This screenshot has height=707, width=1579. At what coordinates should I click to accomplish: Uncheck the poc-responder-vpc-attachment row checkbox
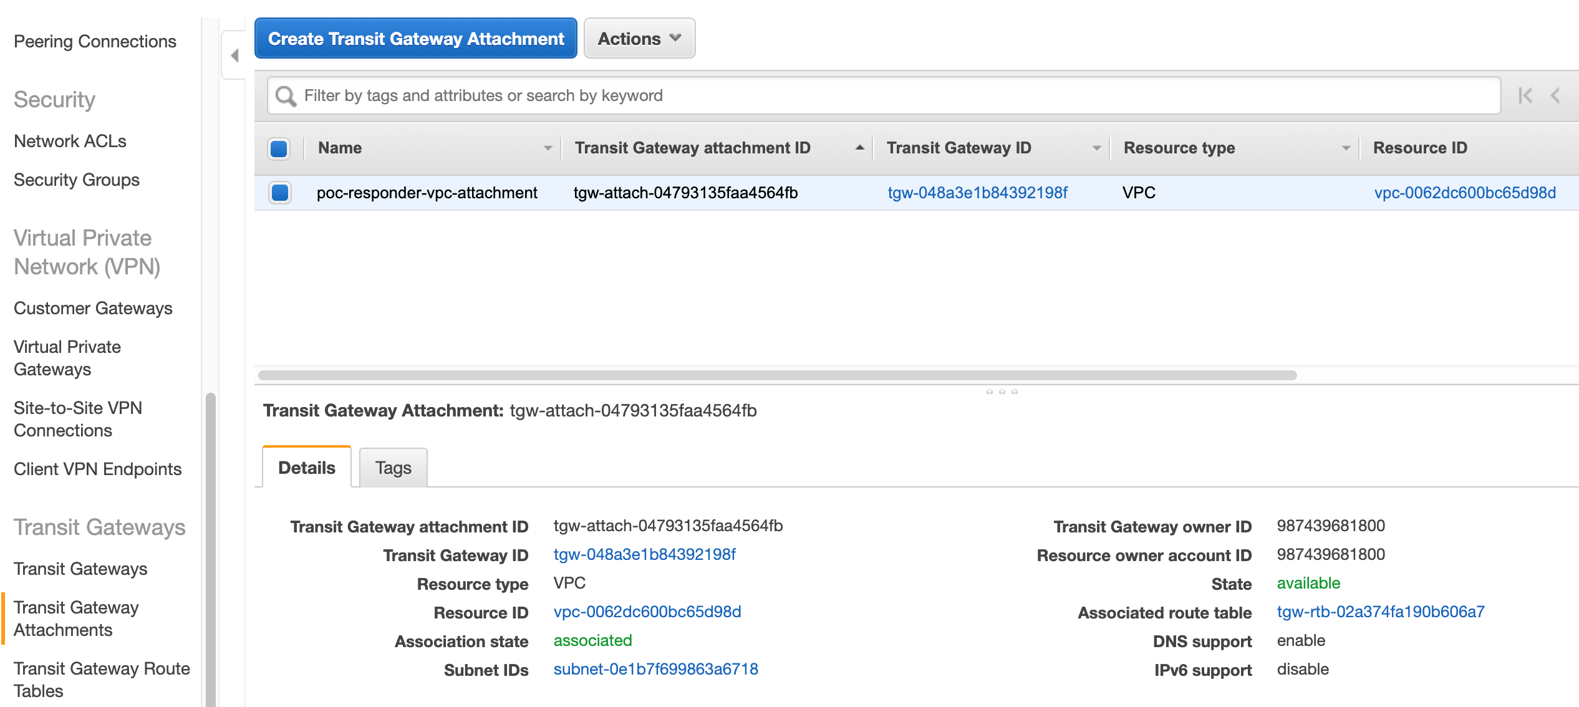pyautogui.click(x=280, y=193)
